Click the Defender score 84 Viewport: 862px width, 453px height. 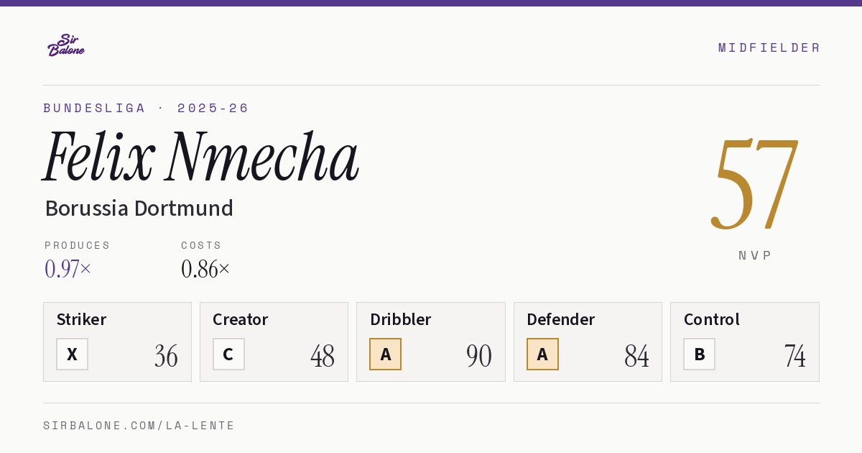click(x=636, y=356)
